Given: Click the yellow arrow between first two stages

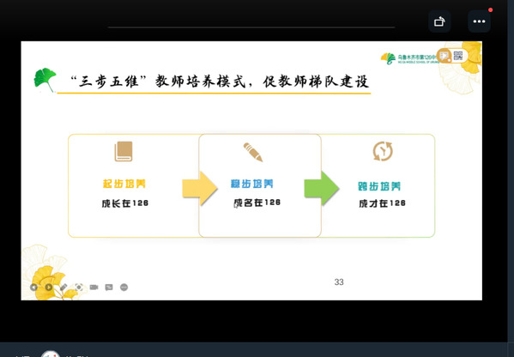Looking at the screenshot, I should coord(200,189).
